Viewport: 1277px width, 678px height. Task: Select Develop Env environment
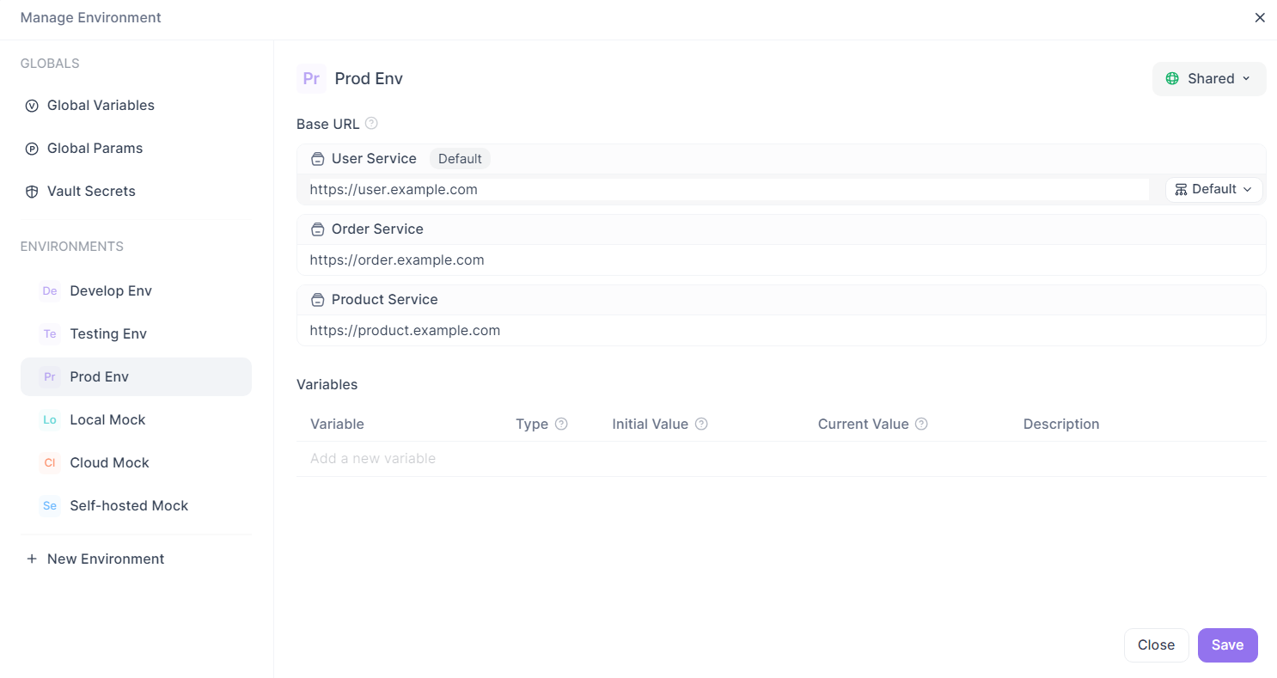[136, 290]
